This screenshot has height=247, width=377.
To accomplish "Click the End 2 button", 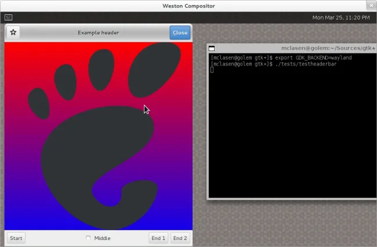I will (x=180, y=238).
